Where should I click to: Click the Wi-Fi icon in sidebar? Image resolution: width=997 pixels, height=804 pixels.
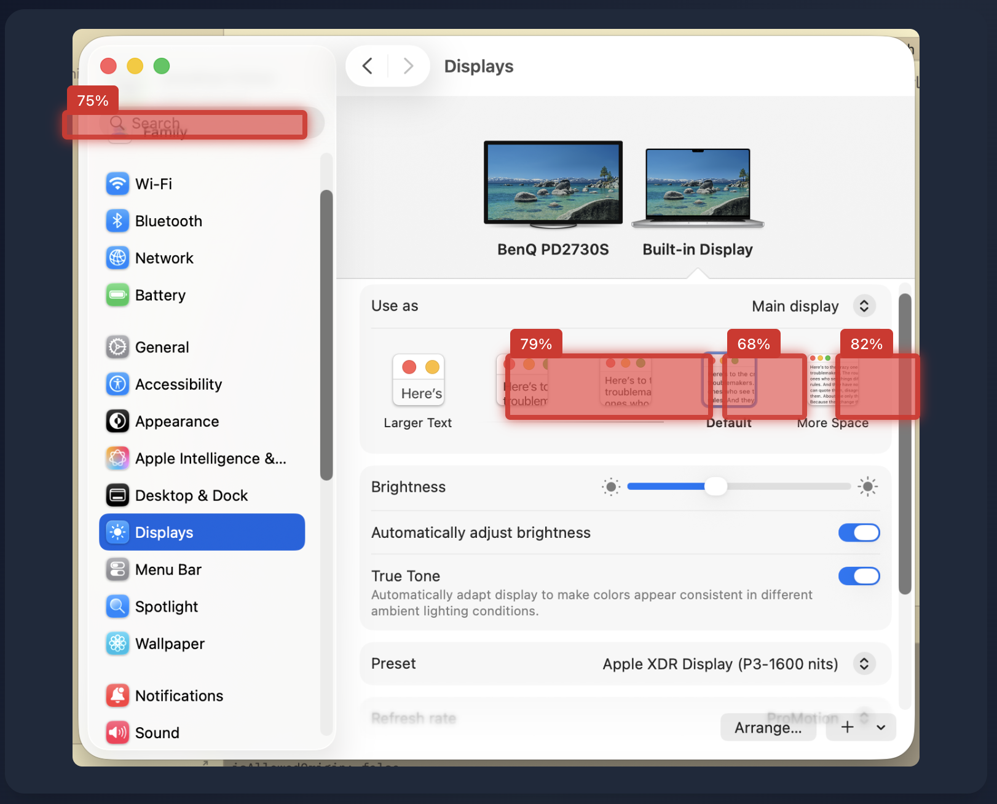pyautogui.click(x=117, y=184)
